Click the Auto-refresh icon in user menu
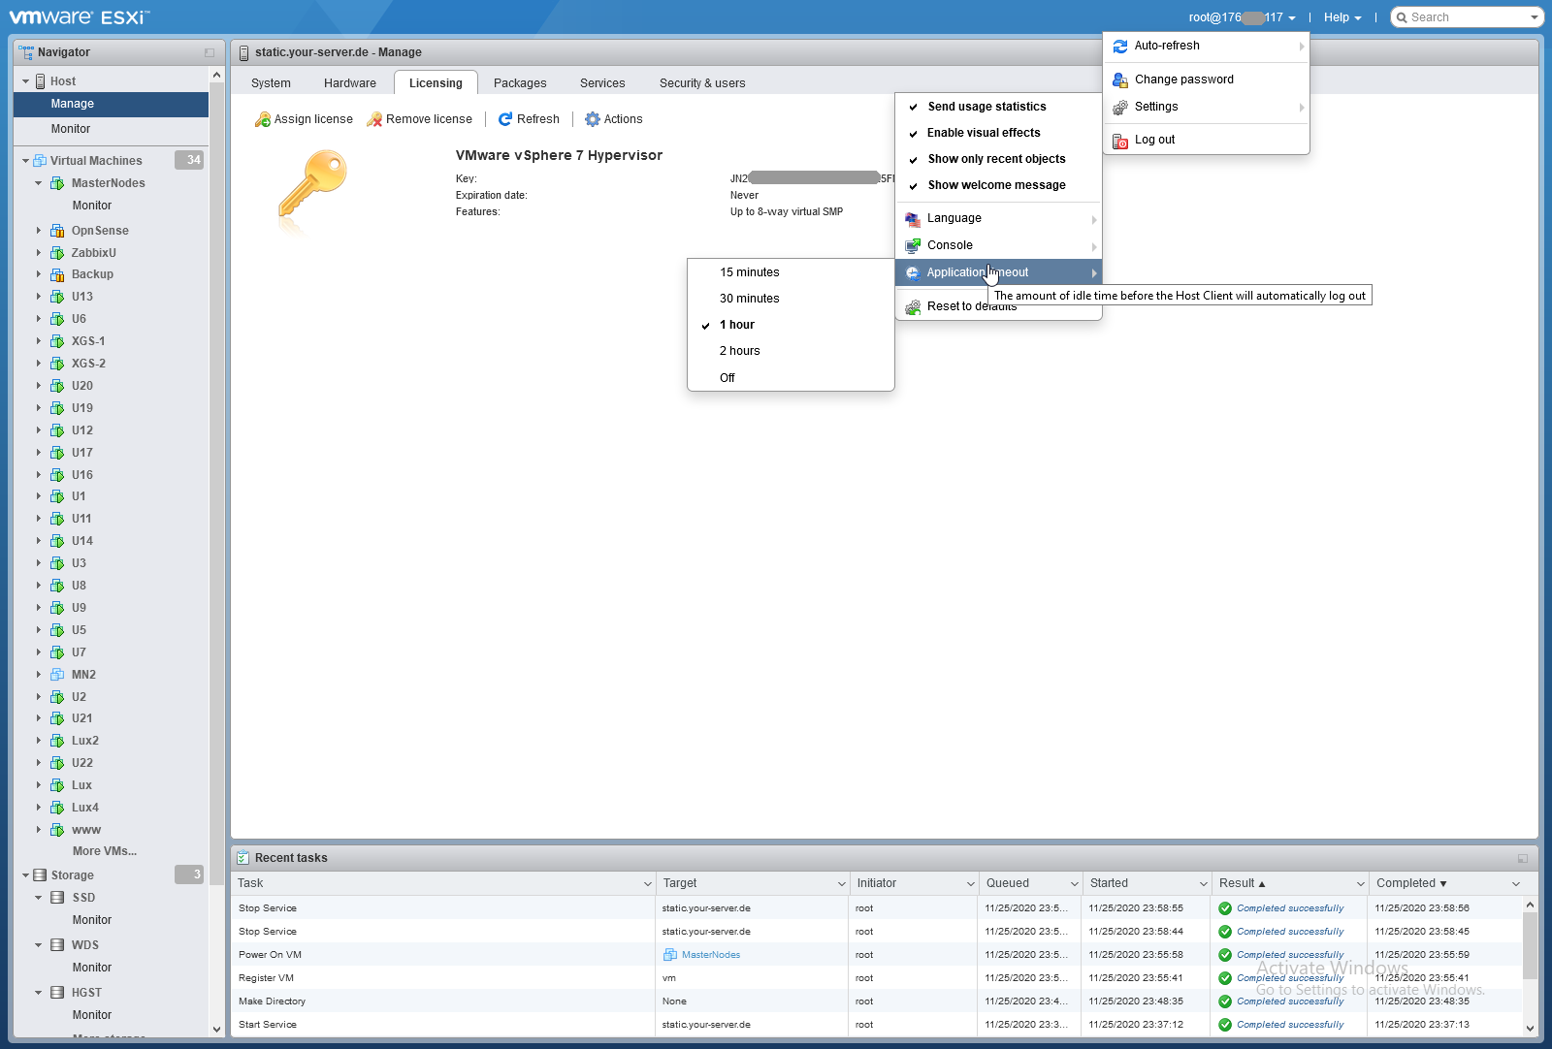Viewport: 1552px width, 1049px height. pyautogui.click(x=1120, y=46)
